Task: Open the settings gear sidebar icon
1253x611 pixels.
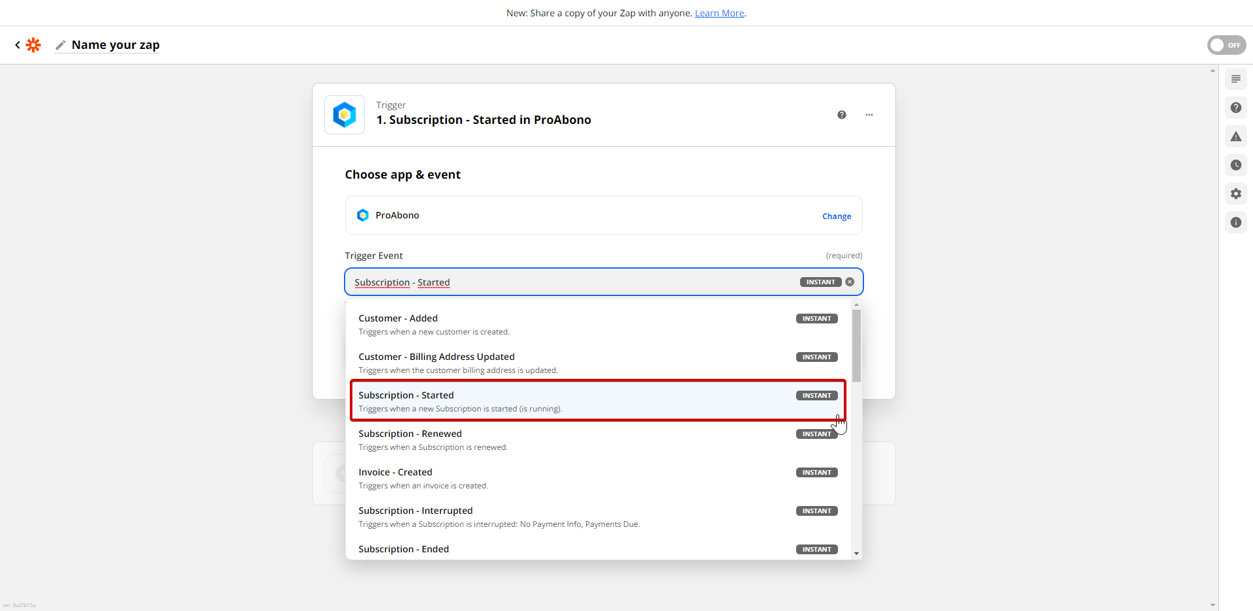Action: [x=1236, y=194]
